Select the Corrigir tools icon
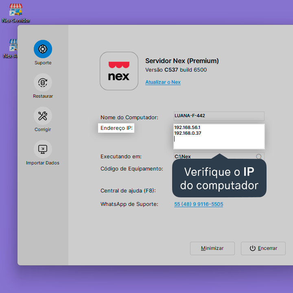 [x=43, y=116]
